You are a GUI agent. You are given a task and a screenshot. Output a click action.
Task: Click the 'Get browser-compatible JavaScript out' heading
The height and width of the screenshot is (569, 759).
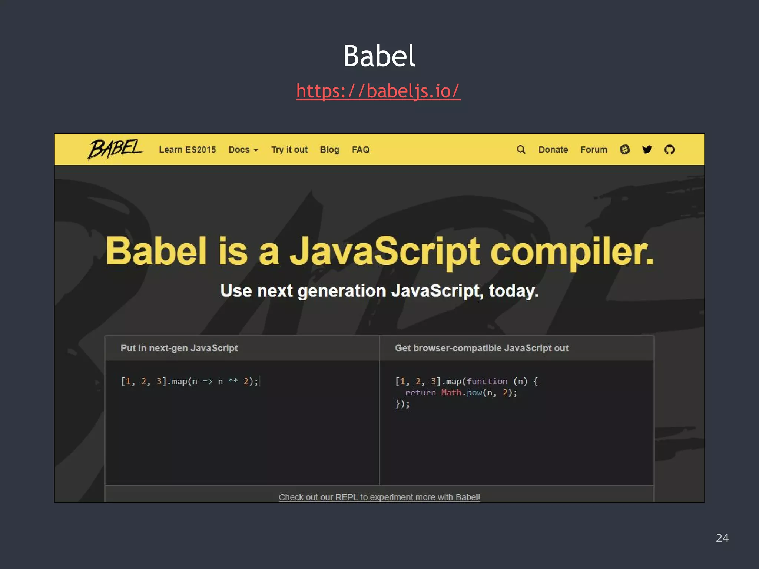(x=482, y=348)
